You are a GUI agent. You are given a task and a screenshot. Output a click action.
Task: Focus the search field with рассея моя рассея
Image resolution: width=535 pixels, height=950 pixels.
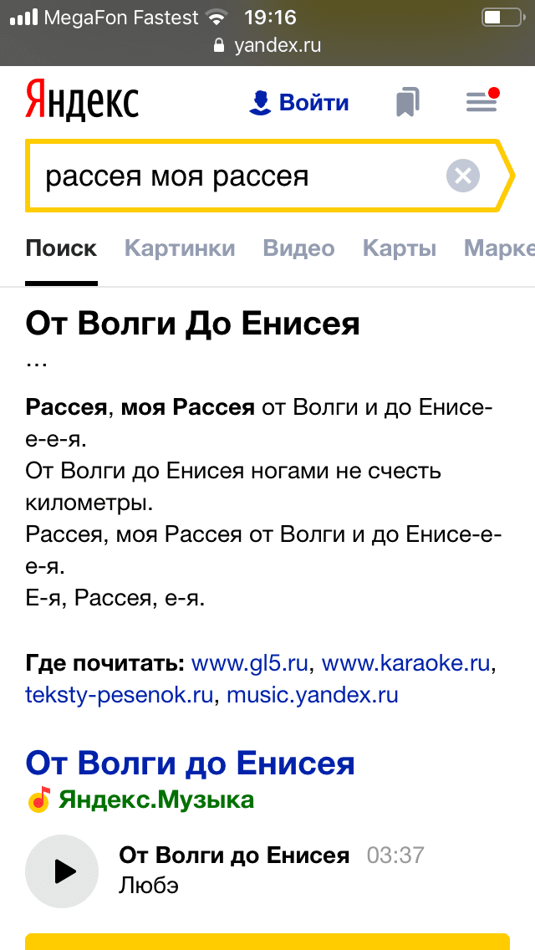click(234, 176)
